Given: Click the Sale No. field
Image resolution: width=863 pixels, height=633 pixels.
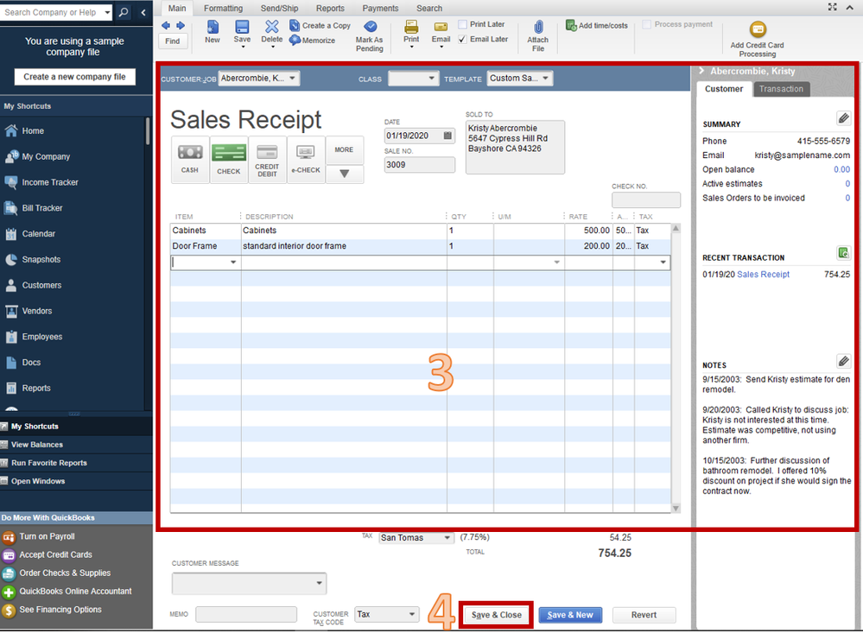Looking at the screenshot, I should [419, 165].
